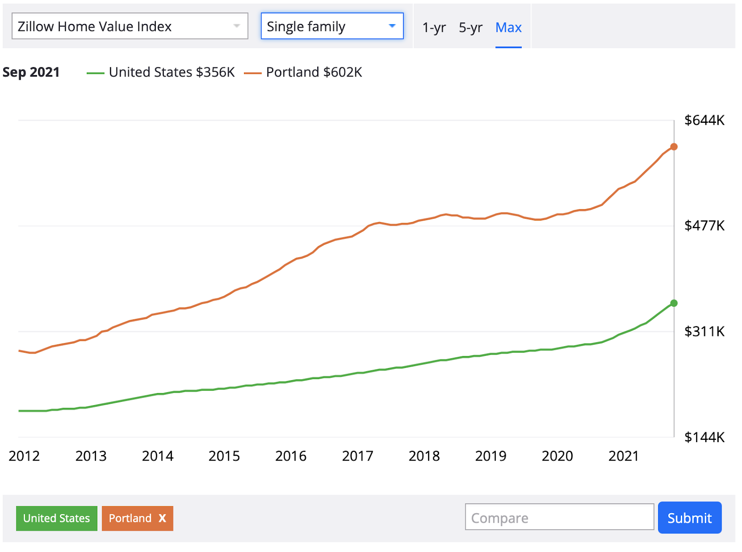Select the 5-yr time range tab
The width and height of the screenshot is (742, 552).
[x=470, y=28]
